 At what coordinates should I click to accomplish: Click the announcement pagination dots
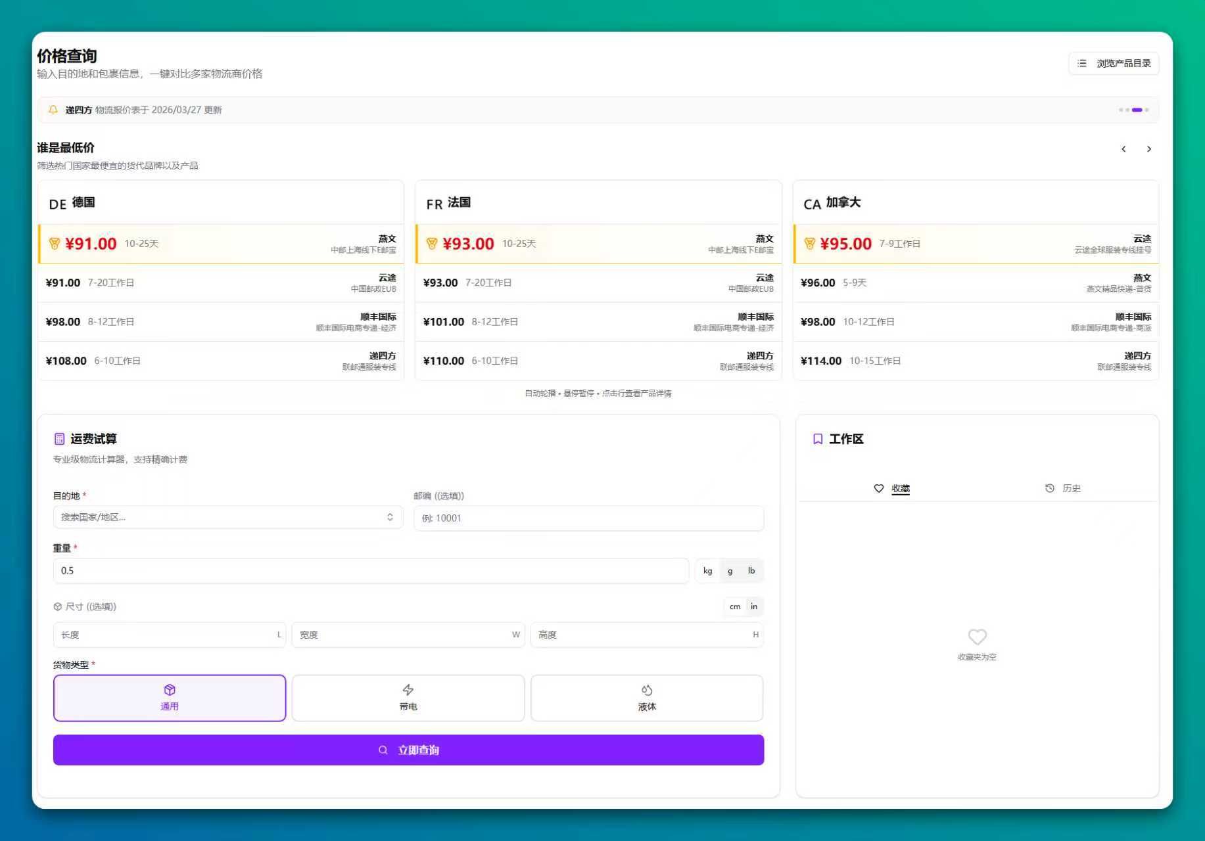tap(1134, 110)
